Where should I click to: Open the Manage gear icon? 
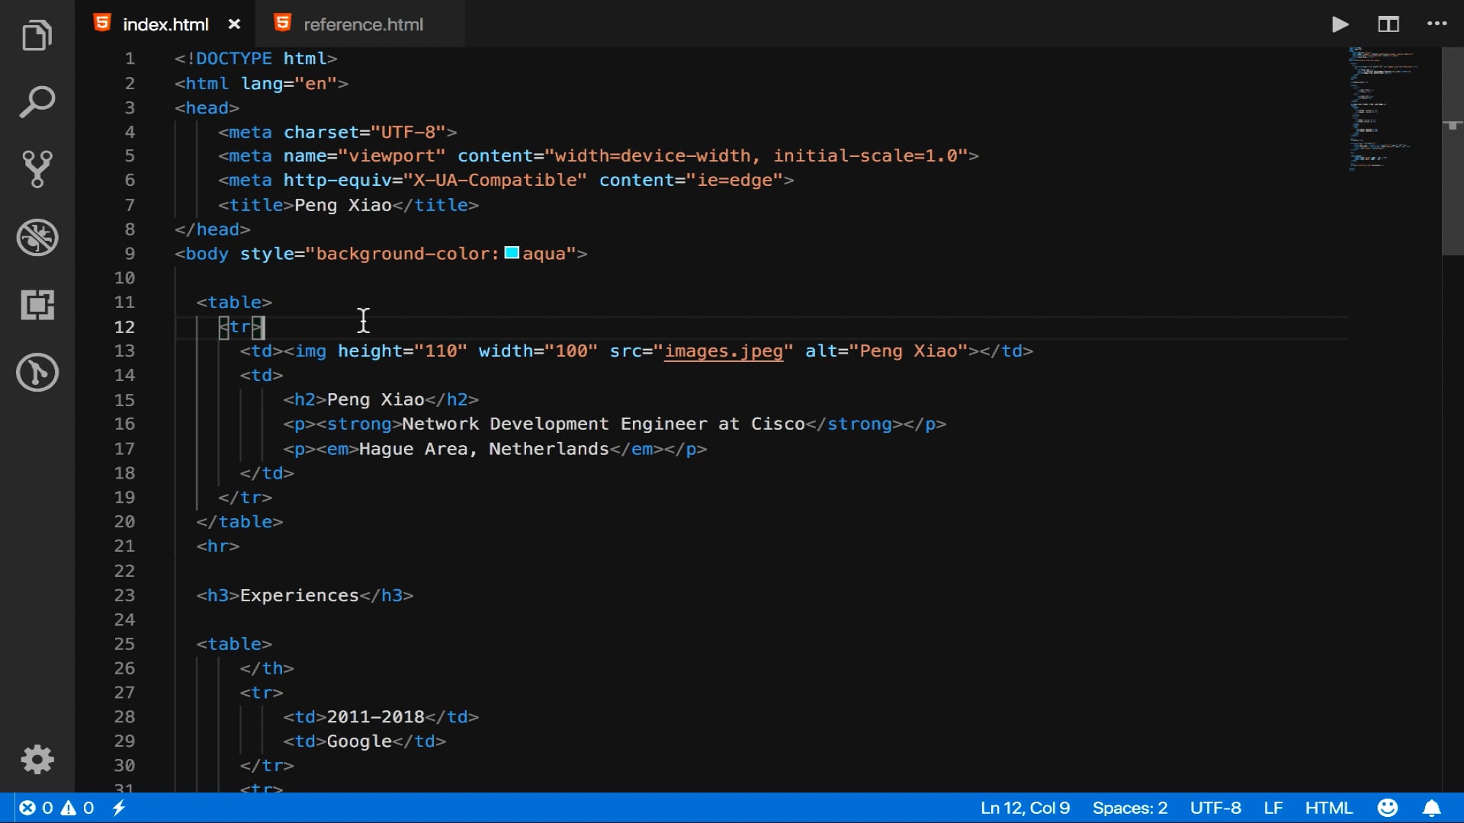pyautogui.click(x=37, y=759)
